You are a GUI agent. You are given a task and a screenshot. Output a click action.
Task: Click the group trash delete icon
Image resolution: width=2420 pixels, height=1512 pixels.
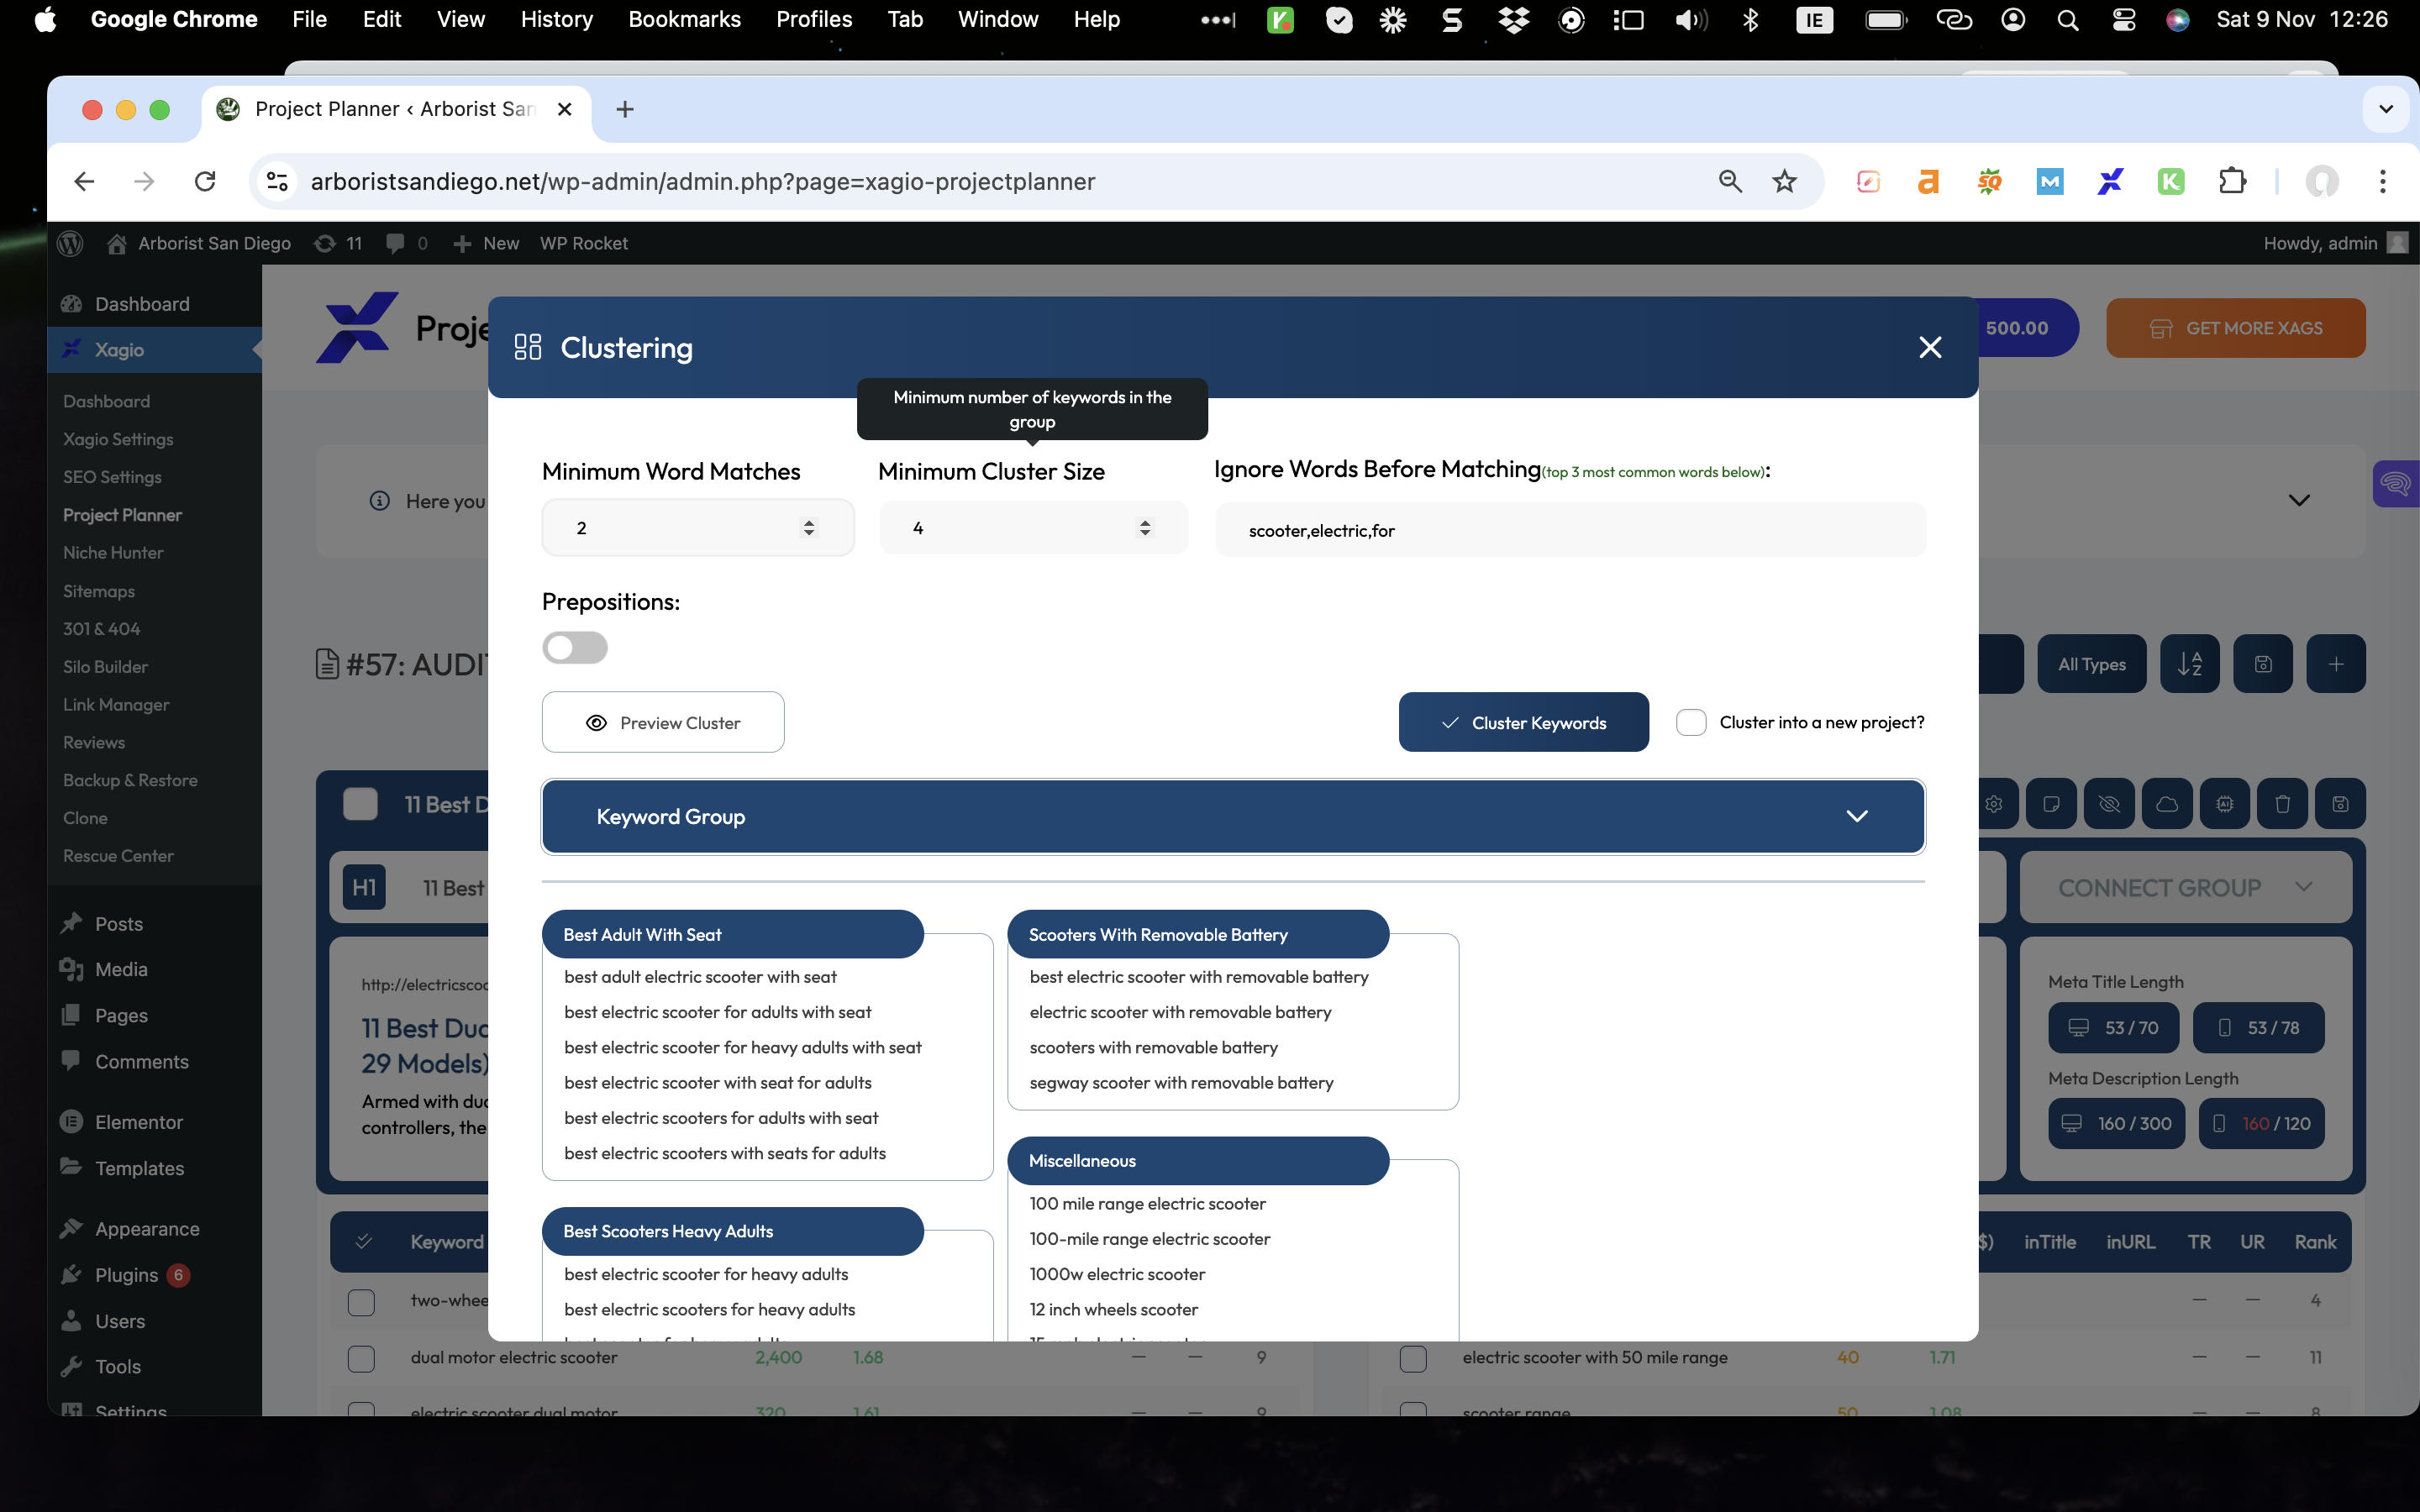2282,804
